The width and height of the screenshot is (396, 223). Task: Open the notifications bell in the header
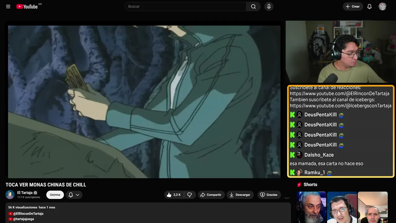pos(369,7)
